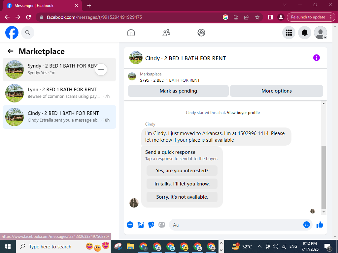The height and width of the screenshot is (253, 338).
Task: Click the Facebook search magnifier icon
Action: pyautogui.click(x=28, y=33)
